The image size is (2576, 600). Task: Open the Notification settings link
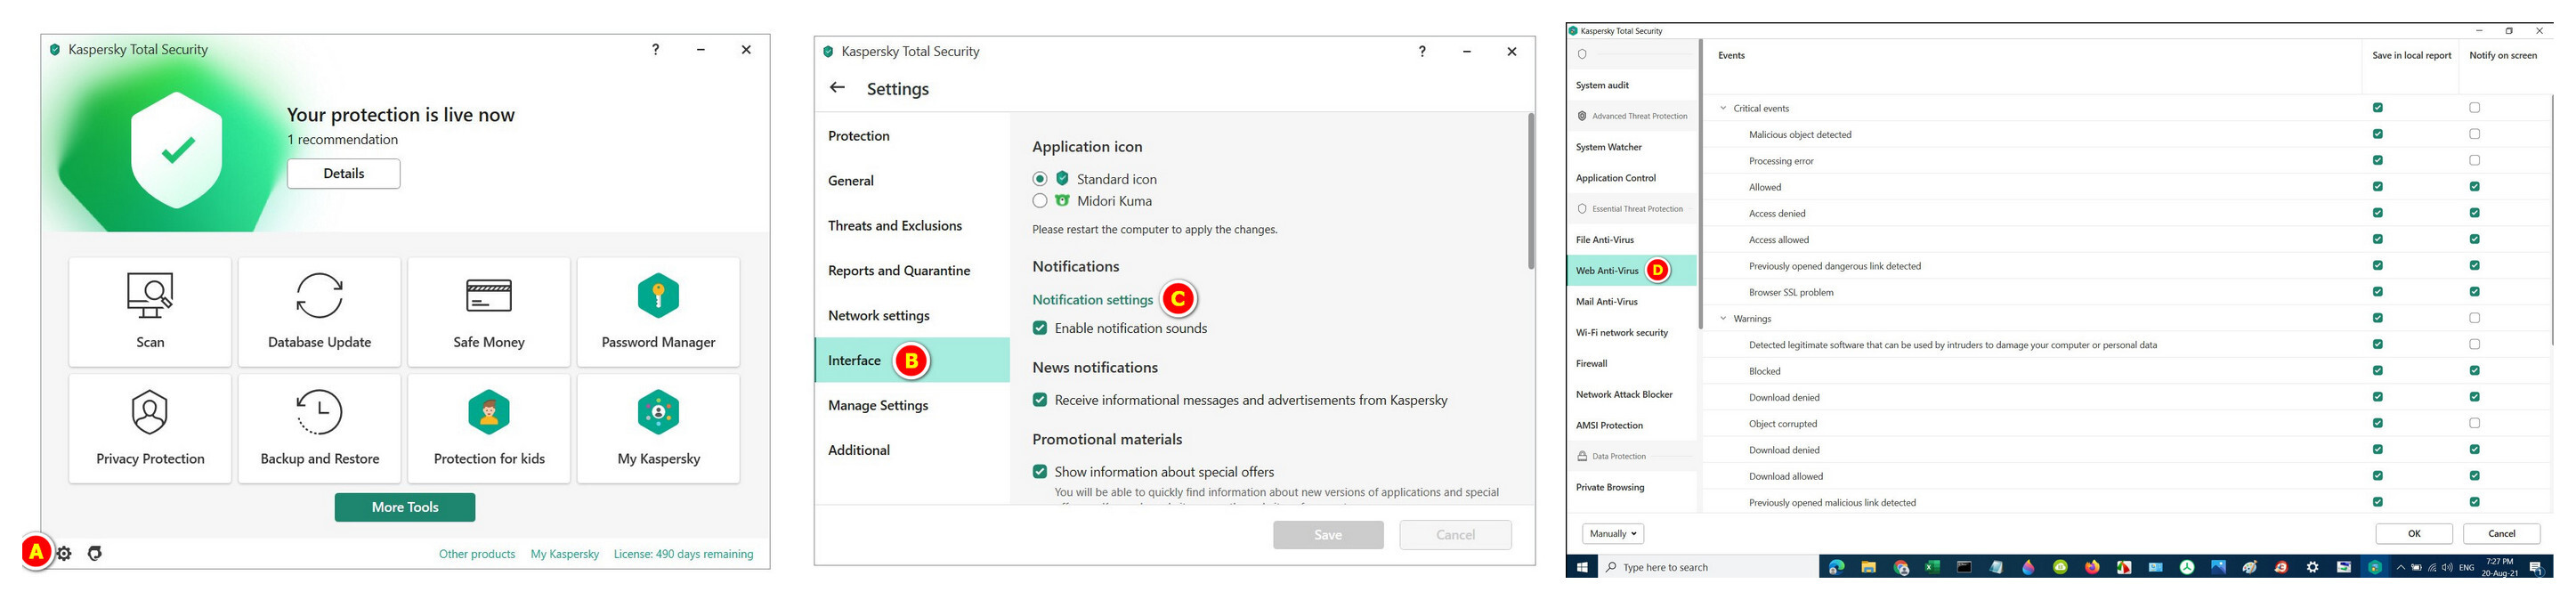[x=1092, y=300]
